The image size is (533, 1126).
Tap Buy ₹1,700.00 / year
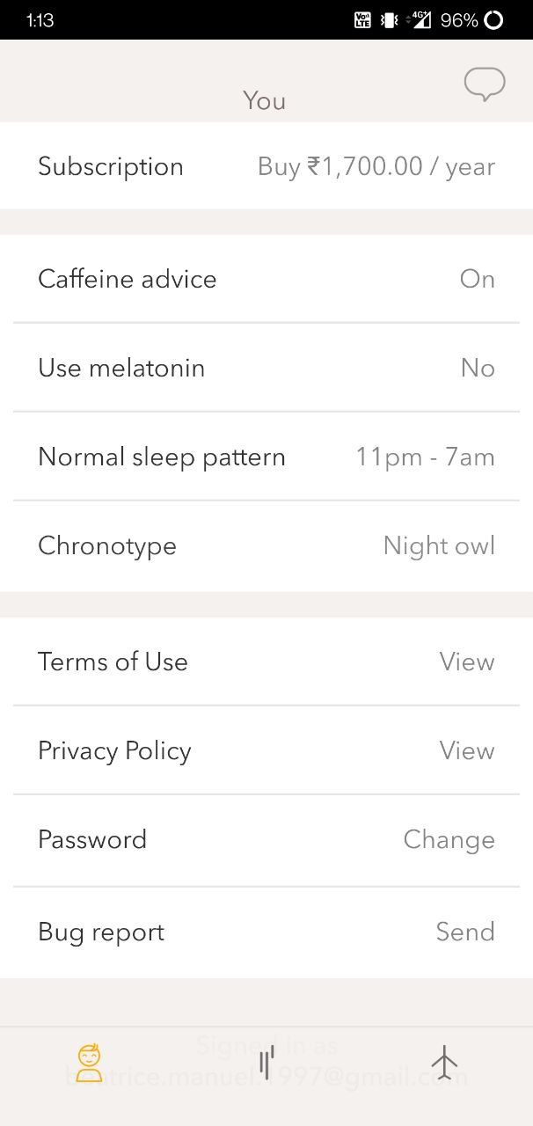pyautogui.click(x=376, y=166)
